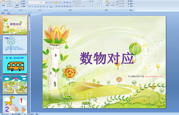Image resolution: width=179 pixels, height=115 pixels.
Task: Toggle bulleted list button
Action: pyautogui.click(x=57, y=3)
